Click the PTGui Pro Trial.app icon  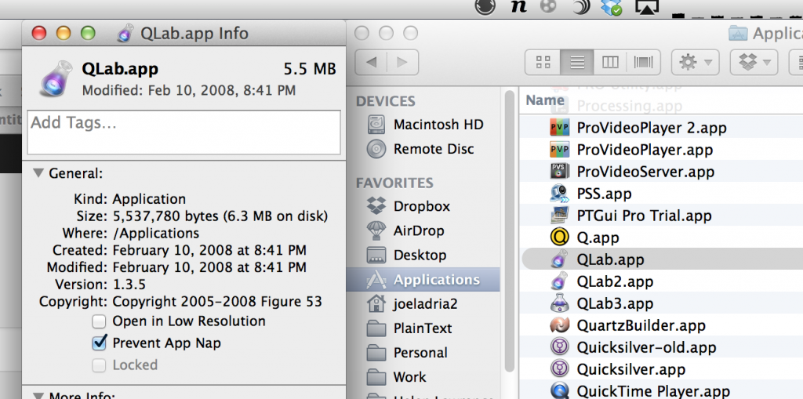coord(560,215)
